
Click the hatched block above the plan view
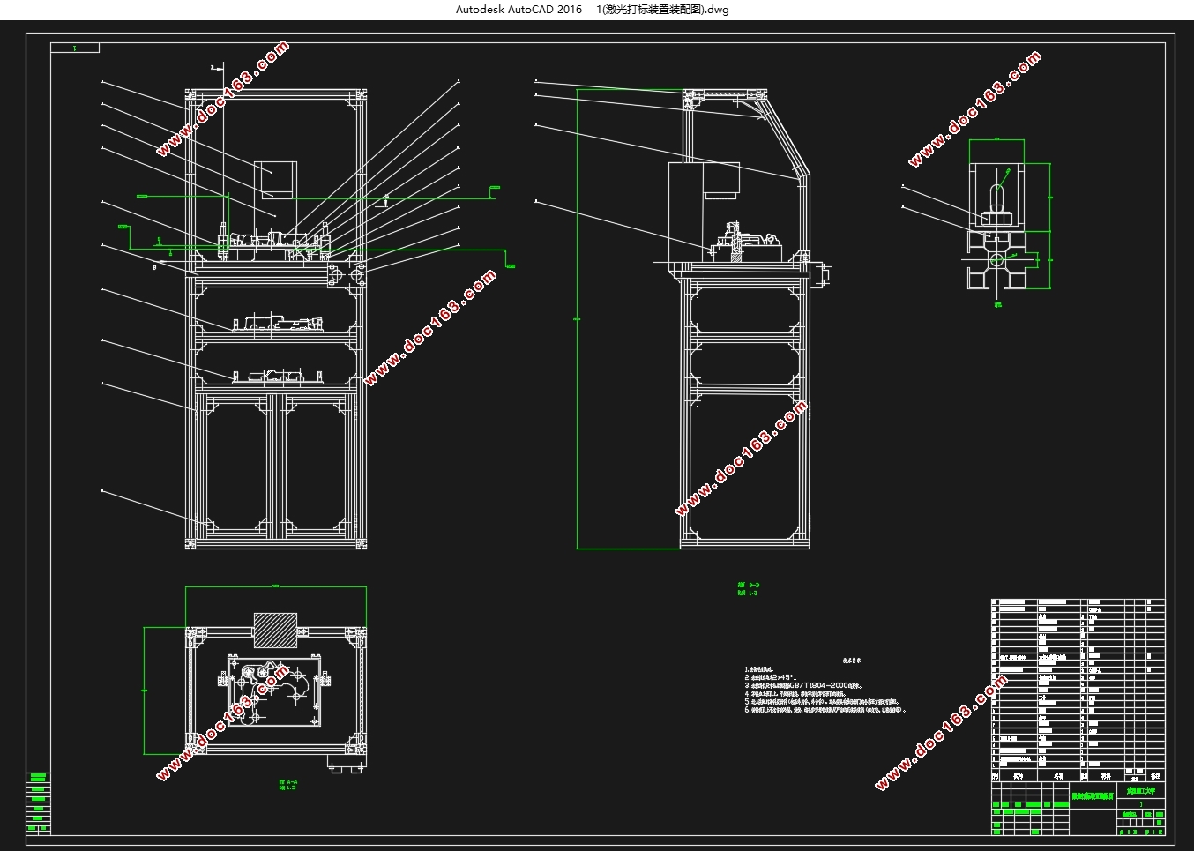[276, 631]
